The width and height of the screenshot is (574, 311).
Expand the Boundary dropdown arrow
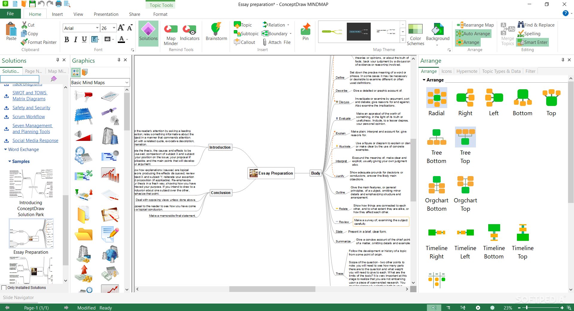click(x=291, y=34)
